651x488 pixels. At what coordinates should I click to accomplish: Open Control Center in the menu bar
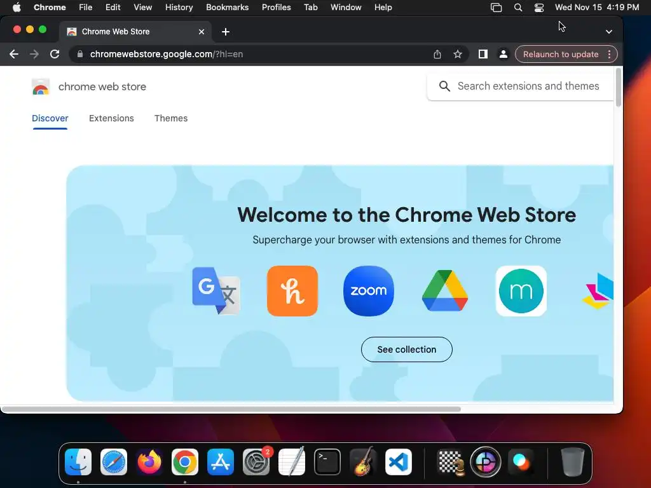[x=539, y=7]
